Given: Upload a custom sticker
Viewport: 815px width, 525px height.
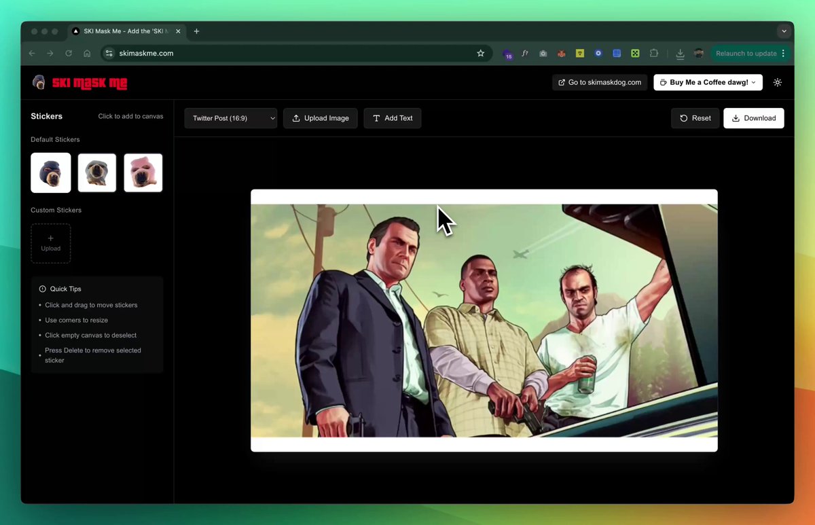Looking at the screenshot, I should pos(51,243).
